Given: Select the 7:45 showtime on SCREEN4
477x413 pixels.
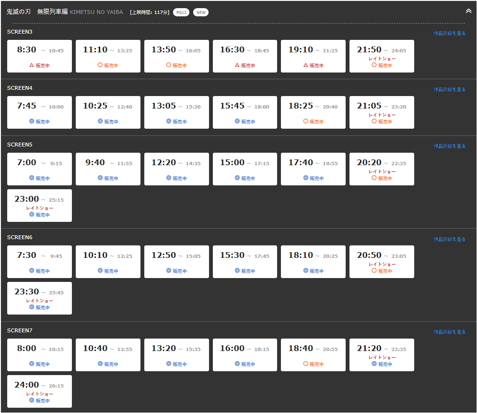Looking at the screenshot, I should (39, 112).
